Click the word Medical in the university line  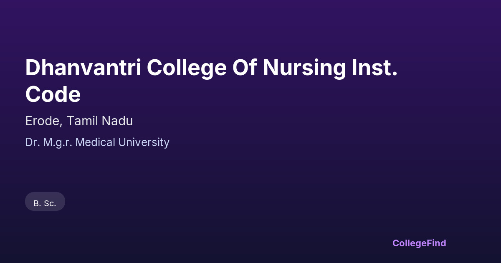tap(96, 142)
